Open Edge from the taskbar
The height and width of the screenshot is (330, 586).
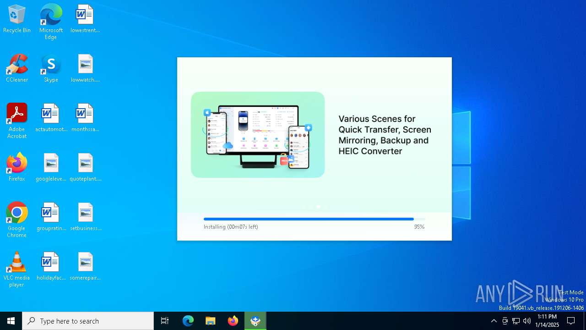tap(188, 321)
